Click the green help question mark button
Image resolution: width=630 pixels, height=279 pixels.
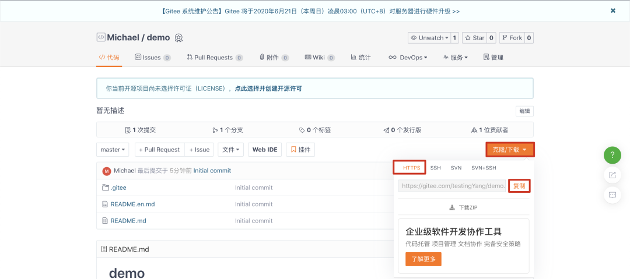tap(612, 154)
